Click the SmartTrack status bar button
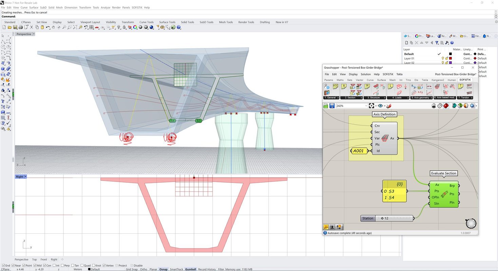The width and height of the screenshot is (498, 271). tap(176, 269)
